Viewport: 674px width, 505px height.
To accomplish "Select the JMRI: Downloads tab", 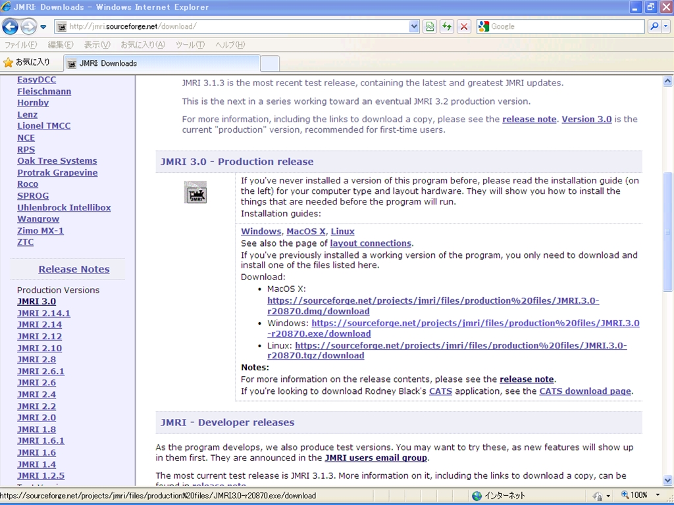I will pyautogui.click(x=162, y=64).
